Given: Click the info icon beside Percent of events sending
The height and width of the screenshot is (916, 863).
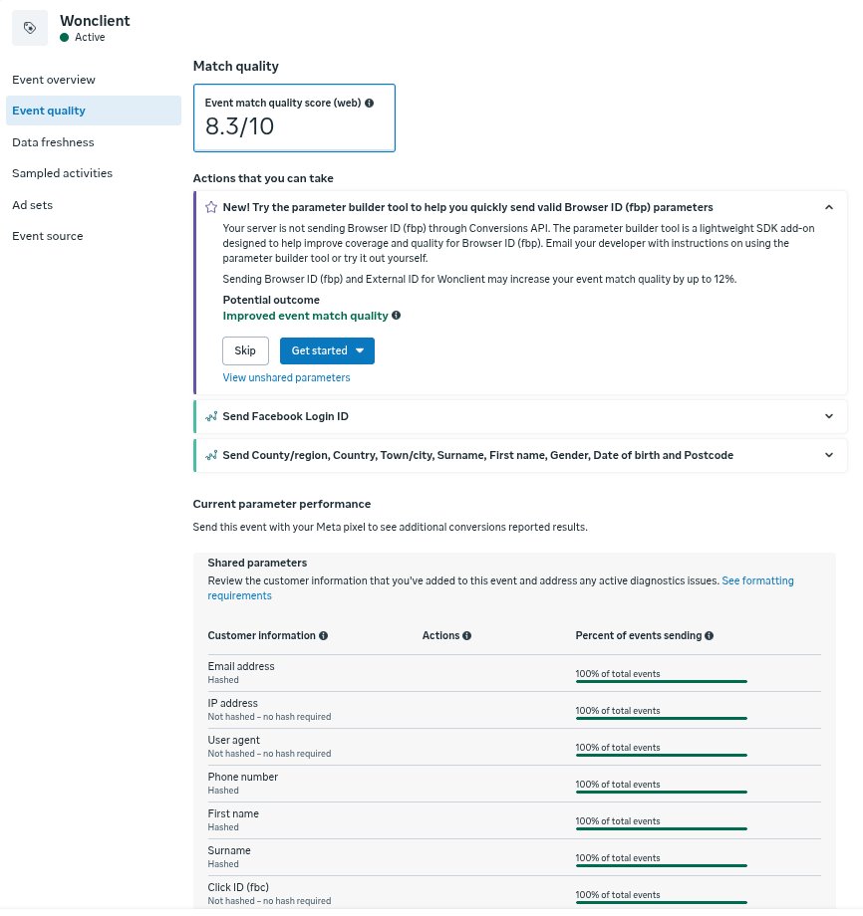Looking at the screenshot, I should coord(709,635).
